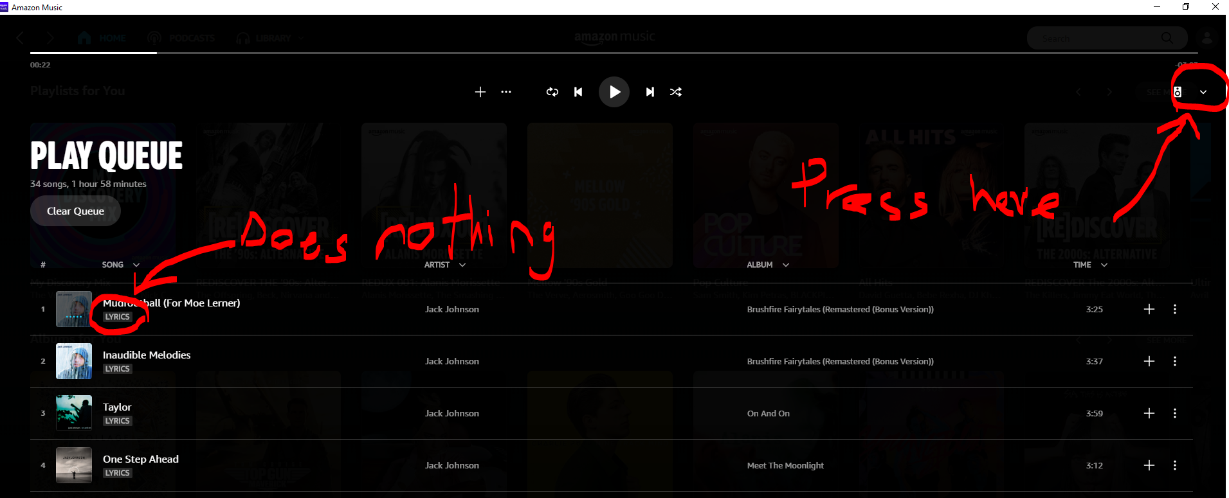Screen dimensions: 1229x498
Task: Click the Clear Queue button
Action: [75, 211]
